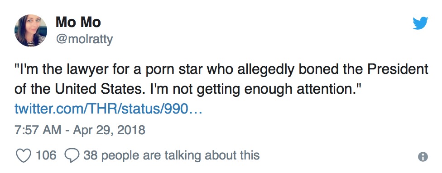Open Mo Mo's profile picture
This screenshot has height=173, width=442.
click(31, 31)
